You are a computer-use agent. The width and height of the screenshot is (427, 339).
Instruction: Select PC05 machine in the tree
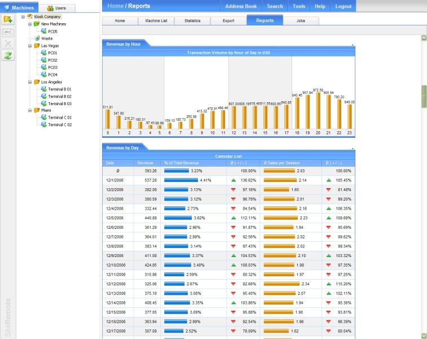click(52, 32)
